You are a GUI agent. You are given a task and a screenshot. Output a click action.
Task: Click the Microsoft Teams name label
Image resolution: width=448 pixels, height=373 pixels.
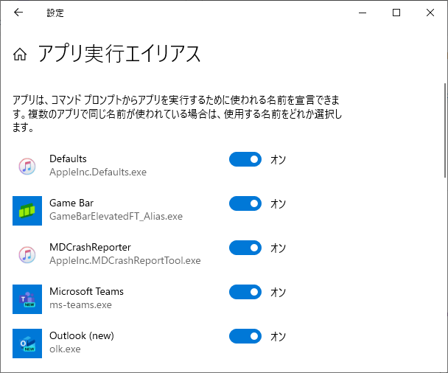[86, 291]
